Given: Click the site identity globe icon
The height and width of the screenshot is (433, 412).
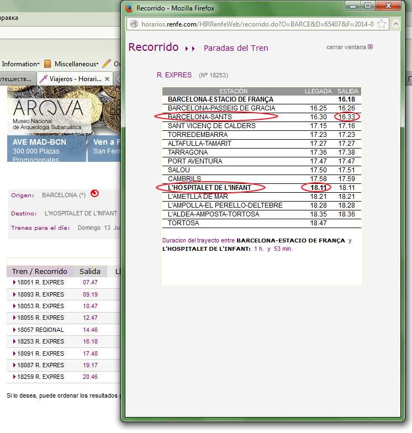Looking at the screenshot, I should [x=134, y=24].
